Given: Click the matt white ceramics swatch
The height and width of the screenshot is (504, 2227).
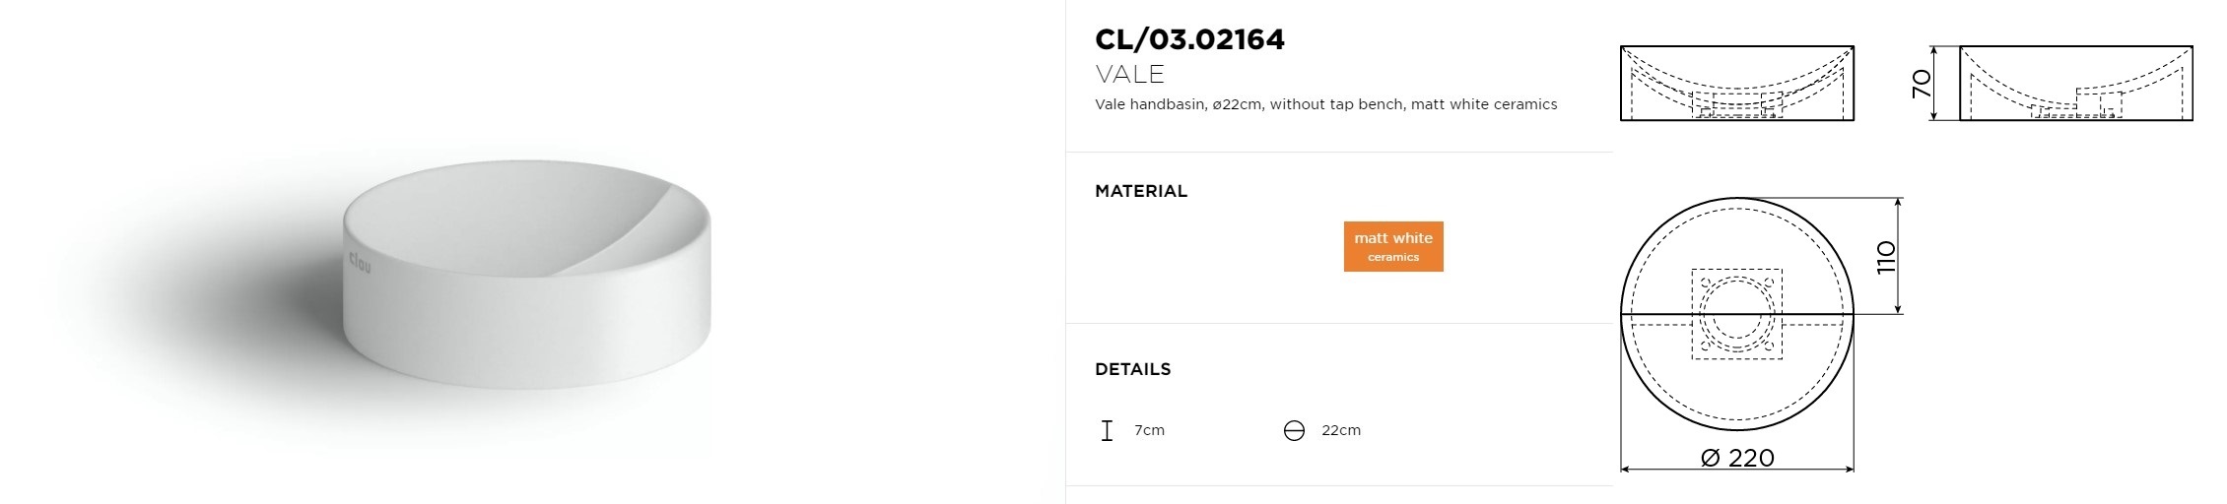Looking at the screenshot, I should 1393,246.
